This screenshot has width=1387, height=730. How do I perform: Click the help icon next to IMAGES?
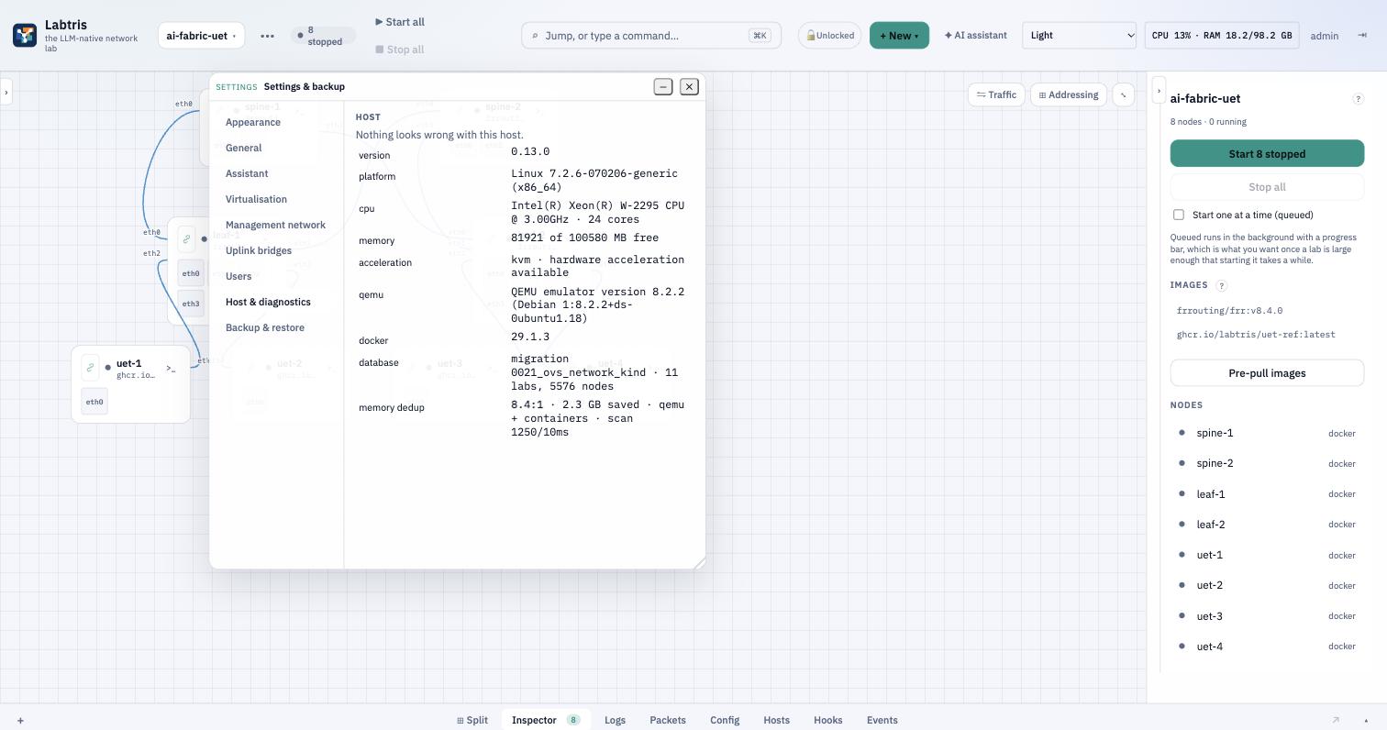tap(1221, 285)
